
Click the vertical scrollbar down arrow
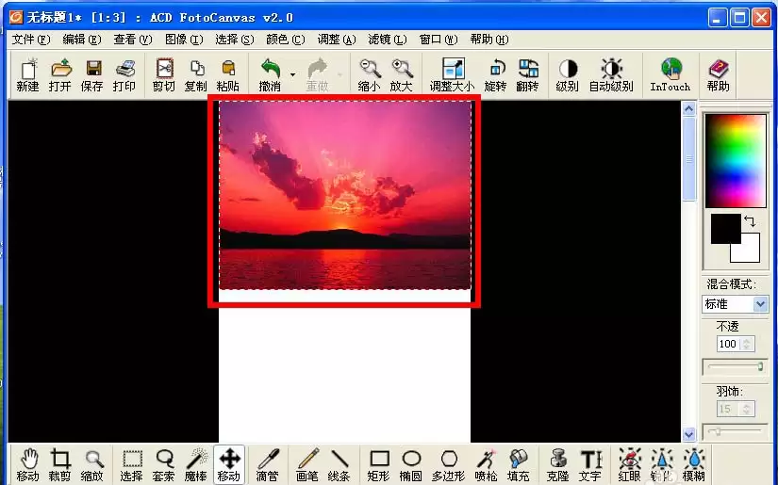[688, 434]
